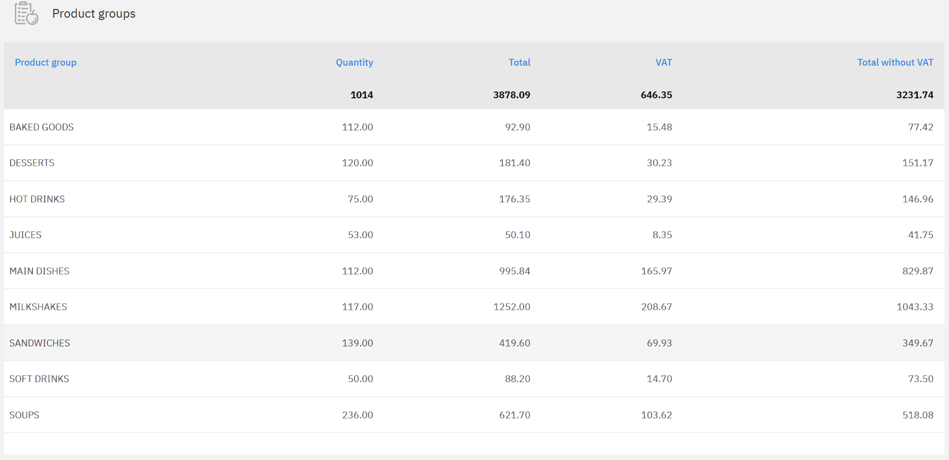
Task: Click HOT DRINKS value 146.96
Action: [918, 199]
